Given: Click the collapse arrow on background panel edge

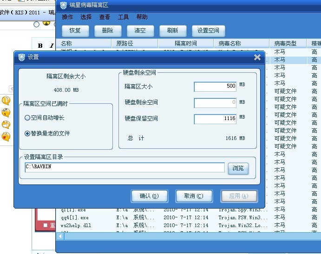Looking at the screenshot, I should click(12, 89).
